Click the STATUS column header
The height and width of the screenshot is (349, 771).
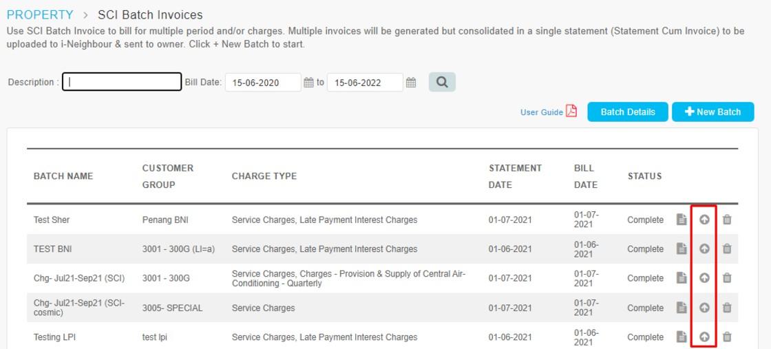[x=644, y=176]
